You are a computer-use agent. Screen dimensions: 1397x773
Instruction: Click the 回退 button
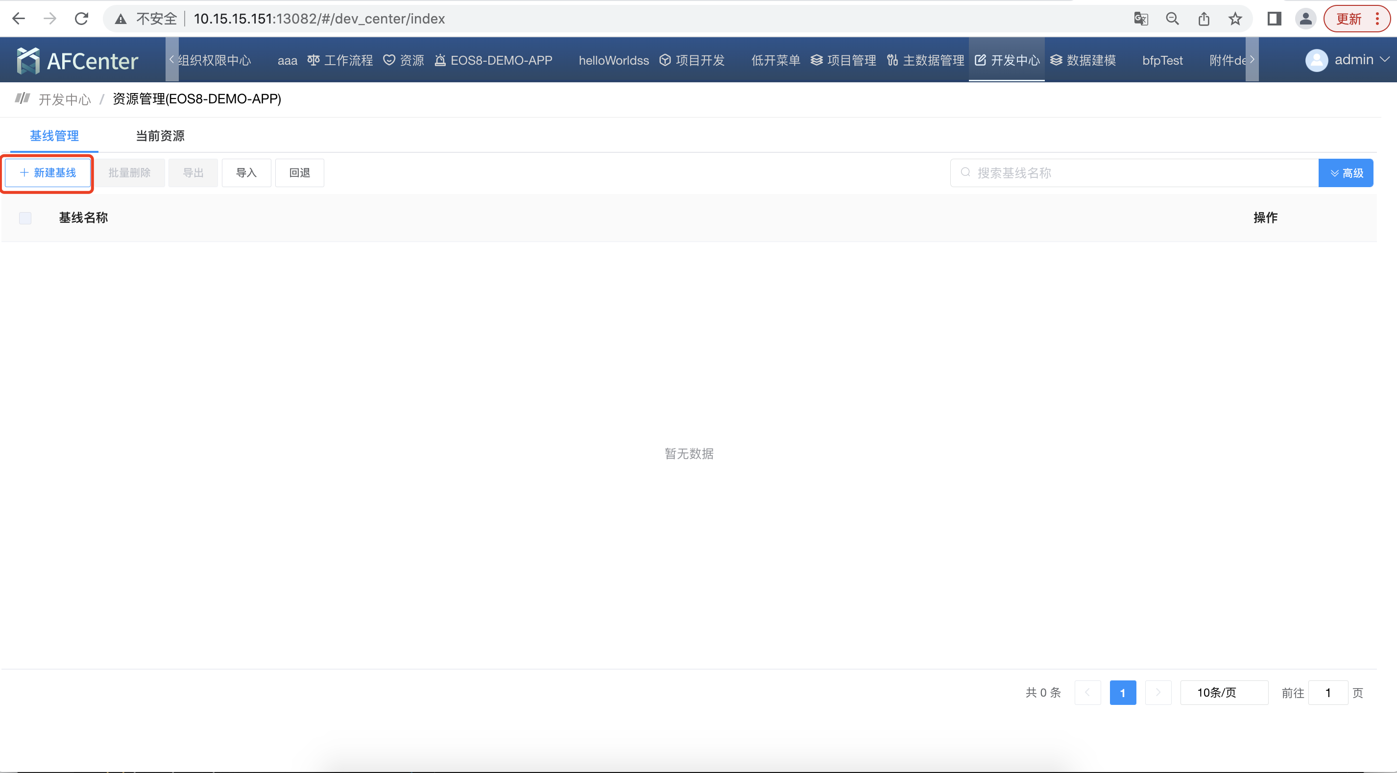pos(299,173)
